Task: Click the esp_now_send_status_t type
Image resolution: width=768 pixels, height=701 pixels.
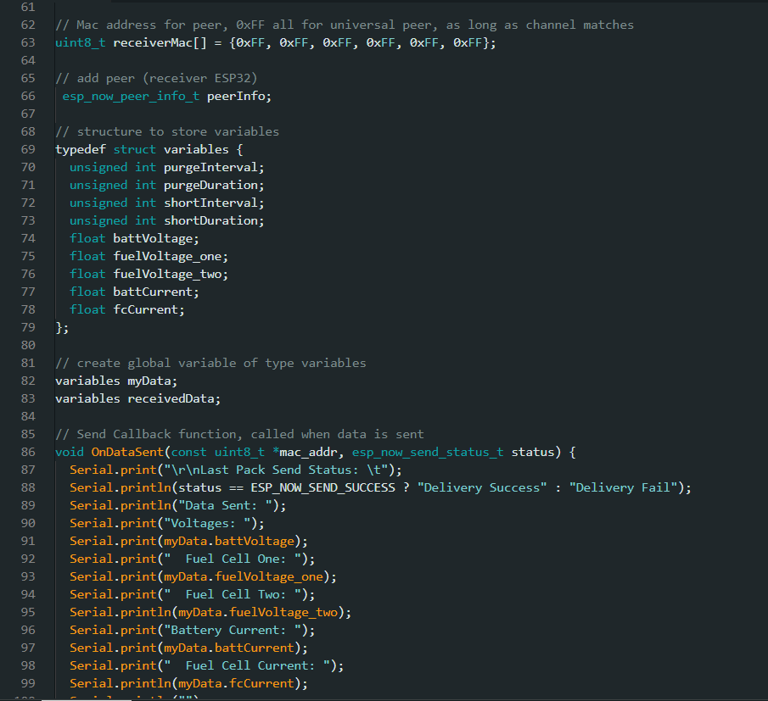Action: pyautogui.click(x=428, y=452)
